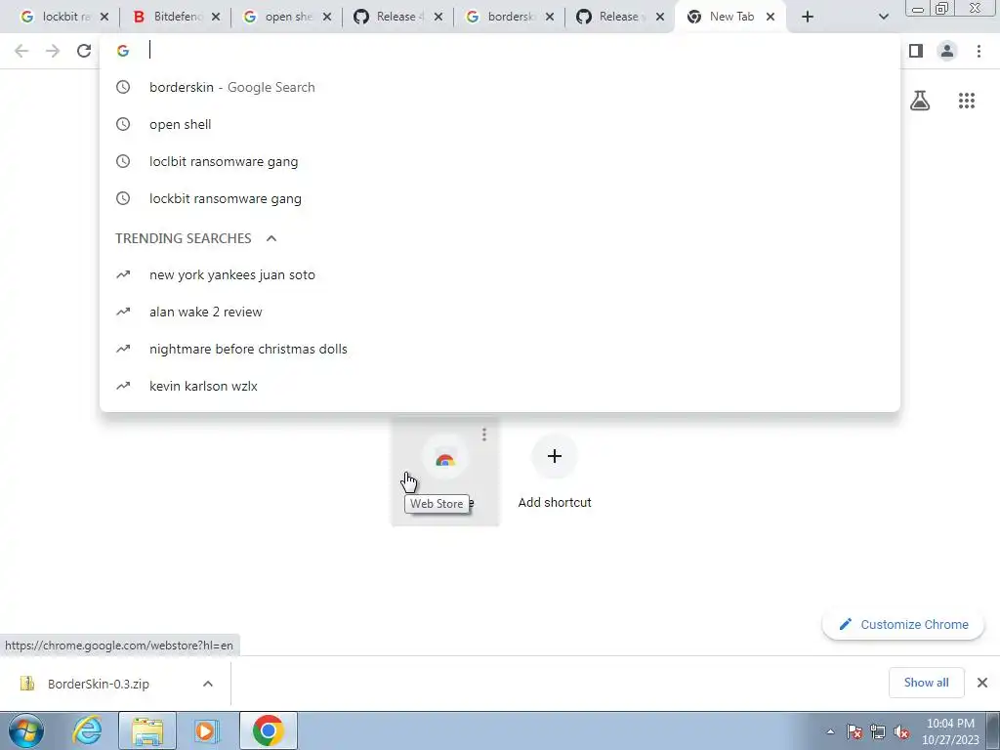The height and width of the screenshot is (750, 1000).
Task: Launch Internet Explorer from the taskbar
Action: 87,730
